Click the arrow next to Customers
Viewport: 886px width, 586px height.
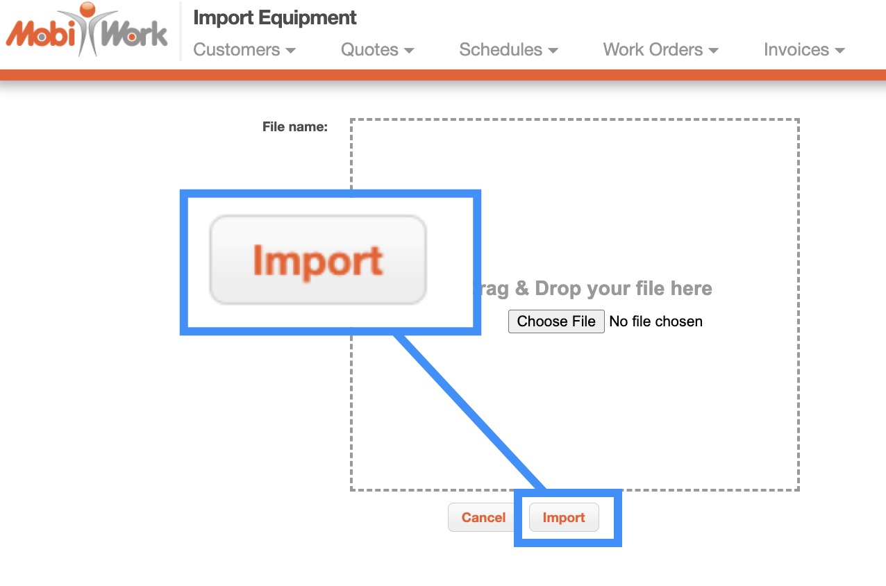(291, 51)
